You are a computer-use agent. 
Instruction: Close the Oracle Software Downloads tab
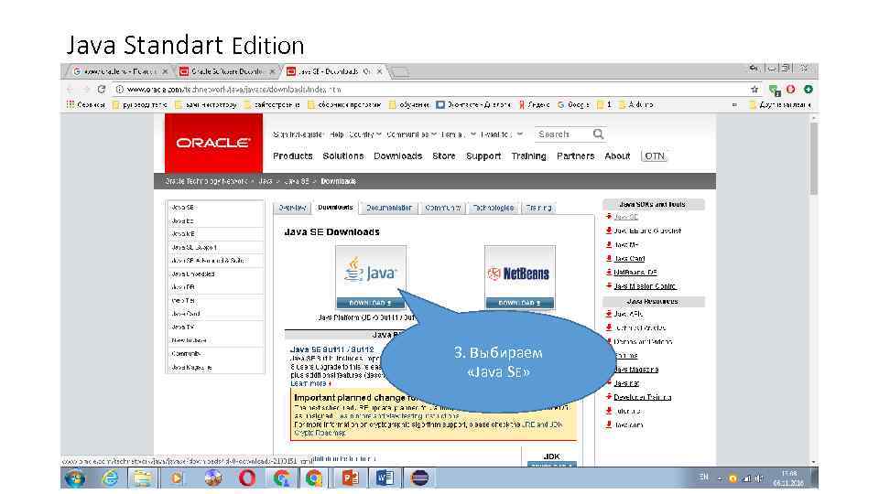pos(273,71)
